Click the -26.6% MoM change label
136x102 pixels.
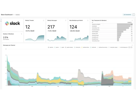pyautogui.click(x=75, y=31)
